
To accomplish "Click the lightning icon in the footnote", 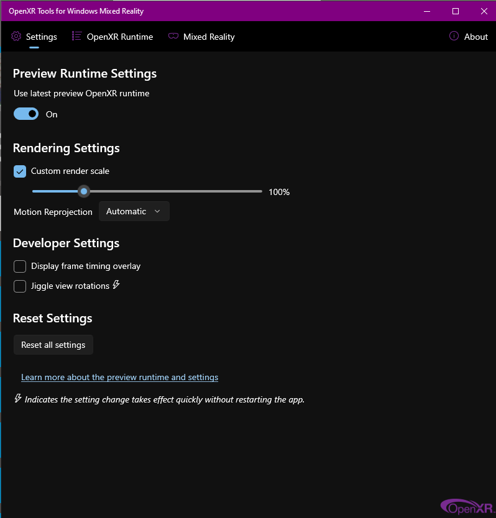I will click(18, 398).
